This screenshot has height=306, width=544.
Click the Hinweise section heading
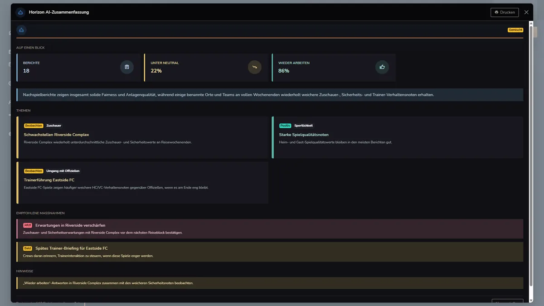pos(24,271)
